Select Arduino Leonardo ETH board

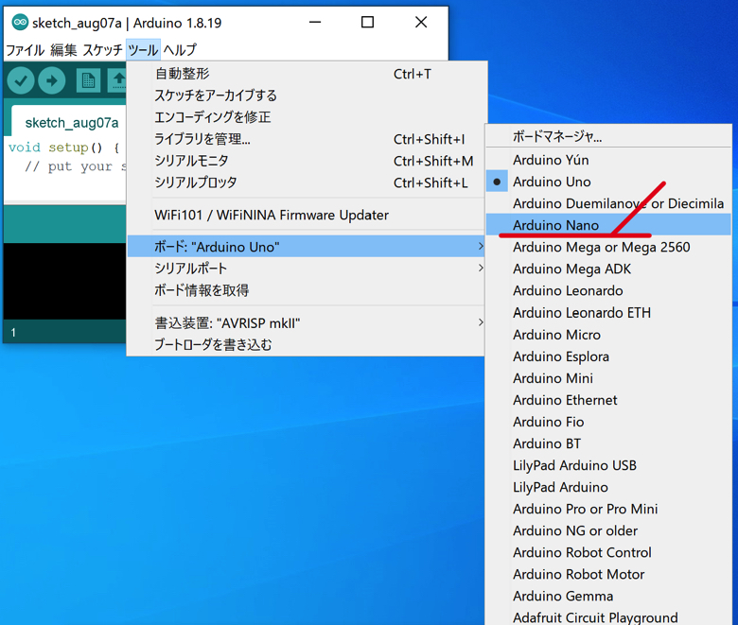[x=608, y=312]
